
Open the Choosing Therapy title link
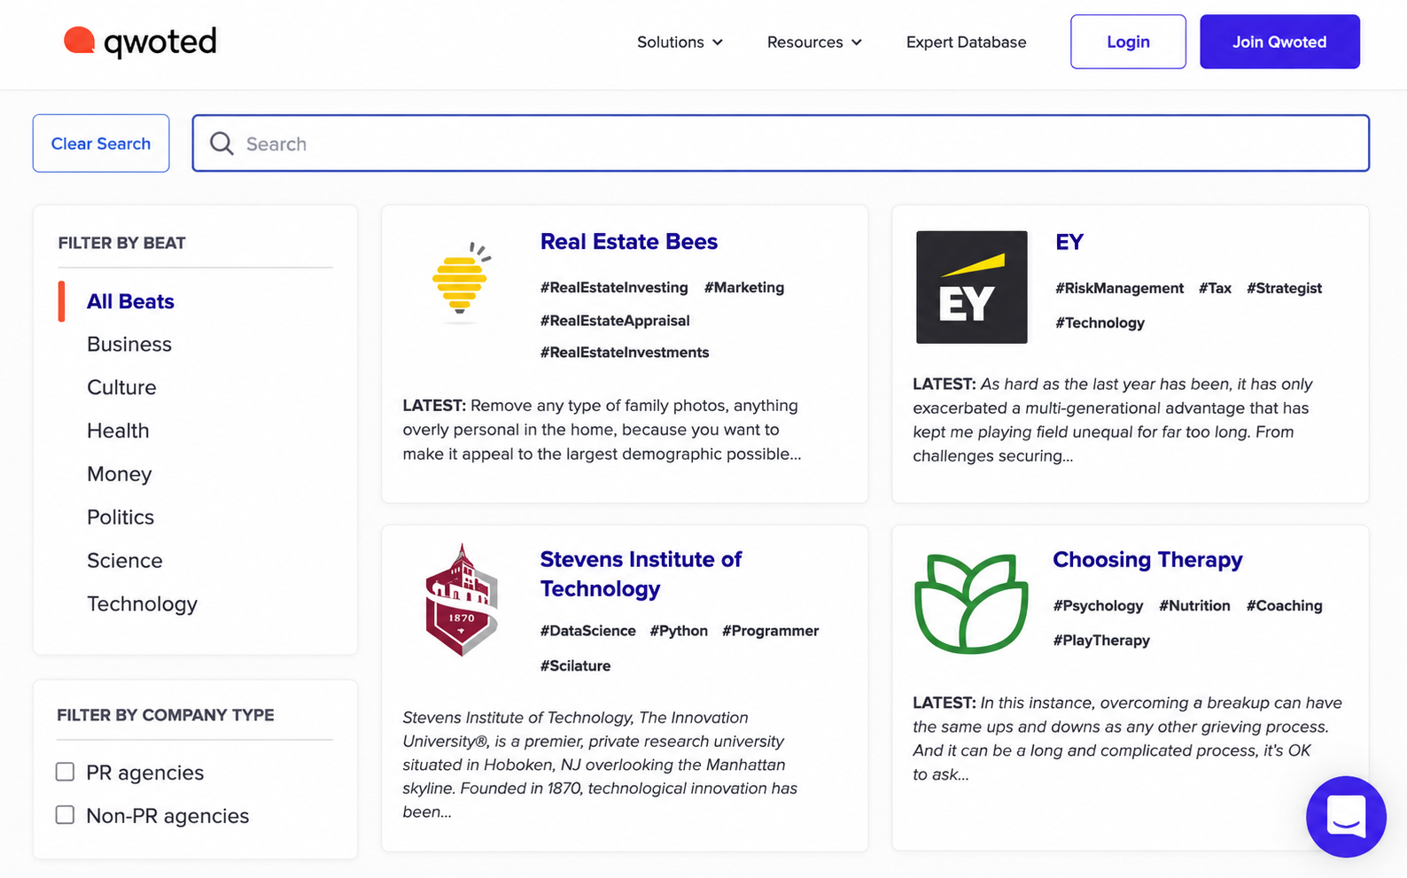pos(1147,559)
